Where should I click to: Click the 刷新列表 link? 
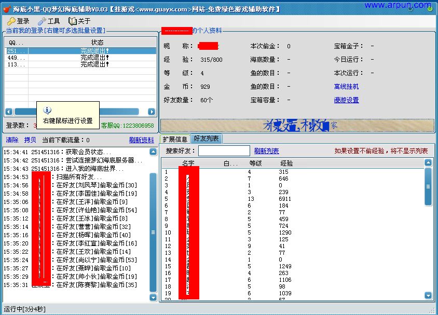pos(267,151)
